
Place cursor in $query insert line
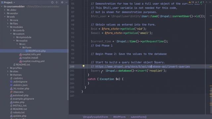click(x=129, y=71)
